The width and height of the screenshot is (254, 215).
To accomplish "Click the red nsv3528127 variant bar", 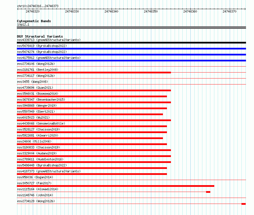I will (x=92, y=132).
